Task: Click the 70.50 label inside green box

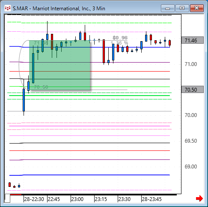Action: click(41, 87)
